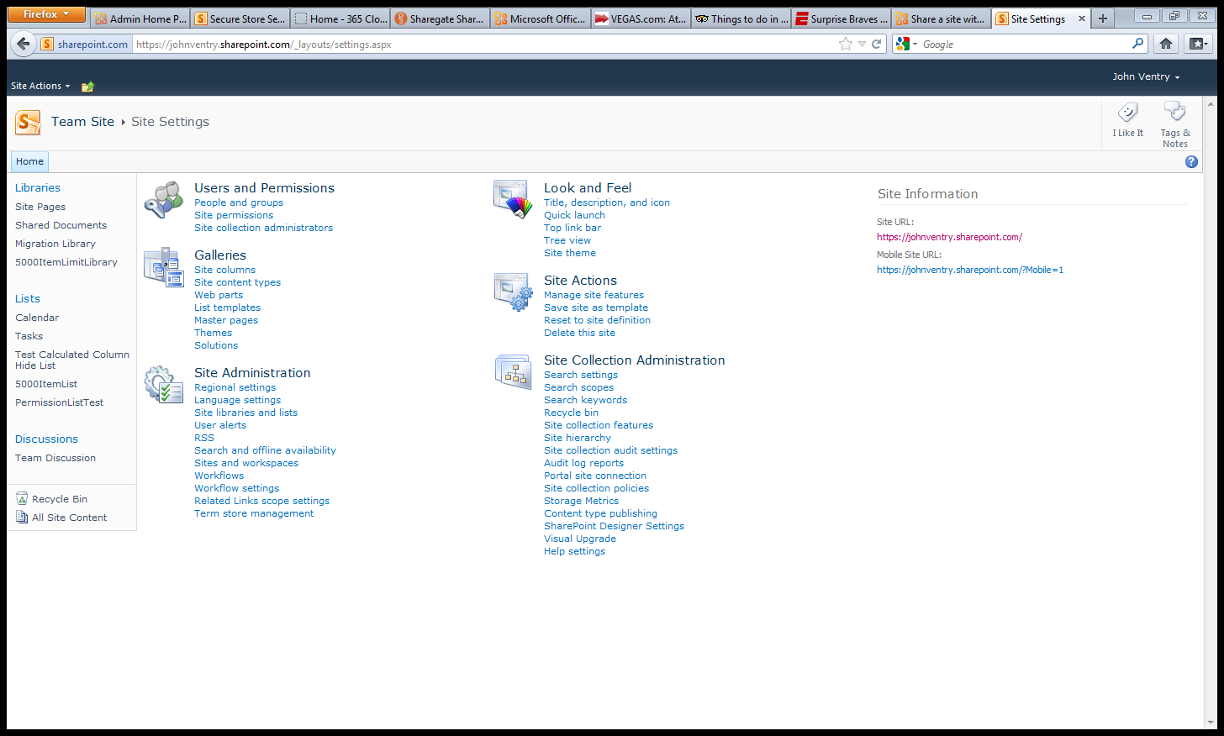Switch to the Admin Home browser tab
Screen dimensions: 1224x736
(x=140, y=18)
